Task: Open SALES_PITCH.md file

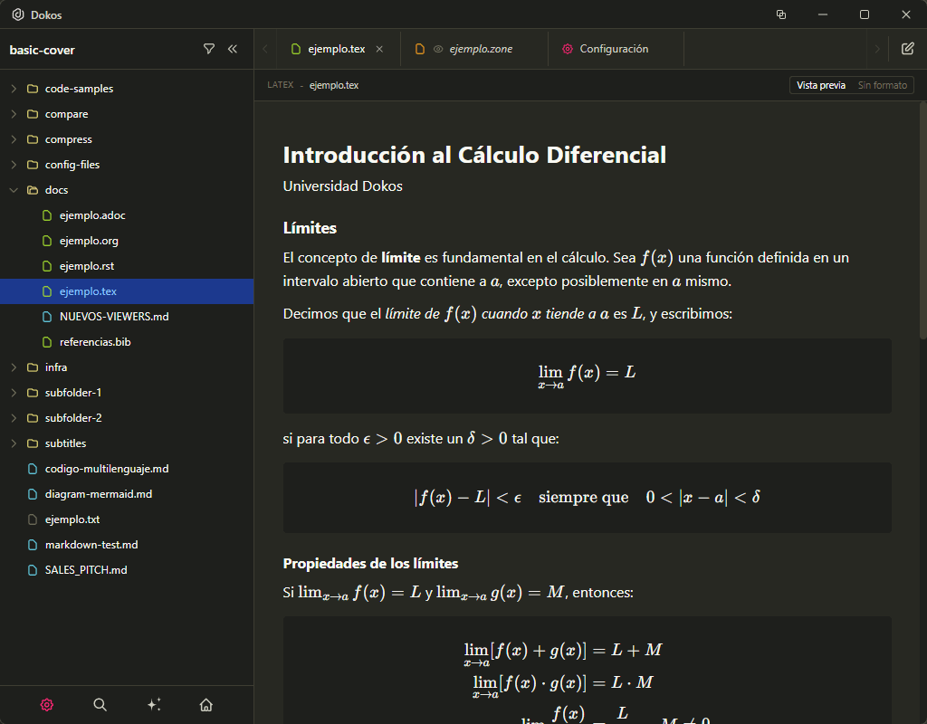Action: (x=85, y=570)
